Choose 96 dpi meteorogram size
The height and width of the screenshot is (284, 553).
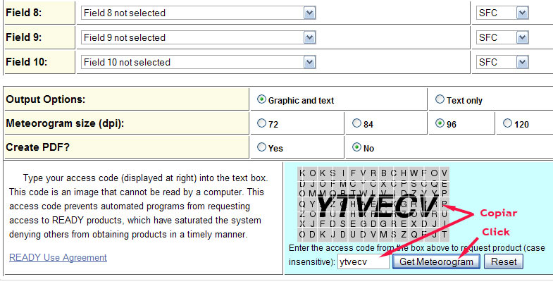pos(440,123)
